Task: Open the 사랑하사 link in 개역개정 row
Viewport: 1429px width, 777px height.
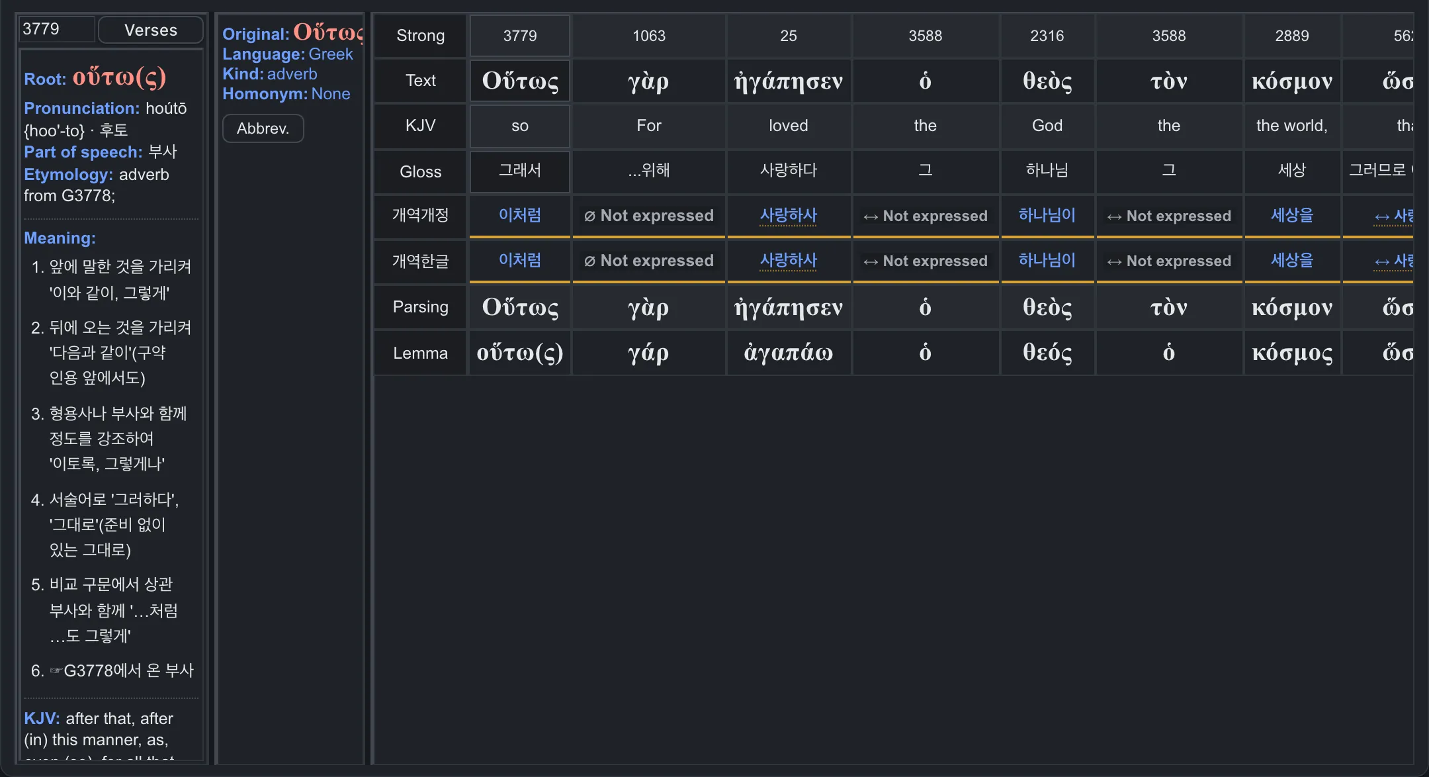Action: [789, 215]
